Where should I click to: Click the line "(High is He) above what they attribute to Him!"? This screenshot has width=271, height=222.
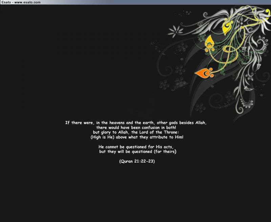coord(137,137)
